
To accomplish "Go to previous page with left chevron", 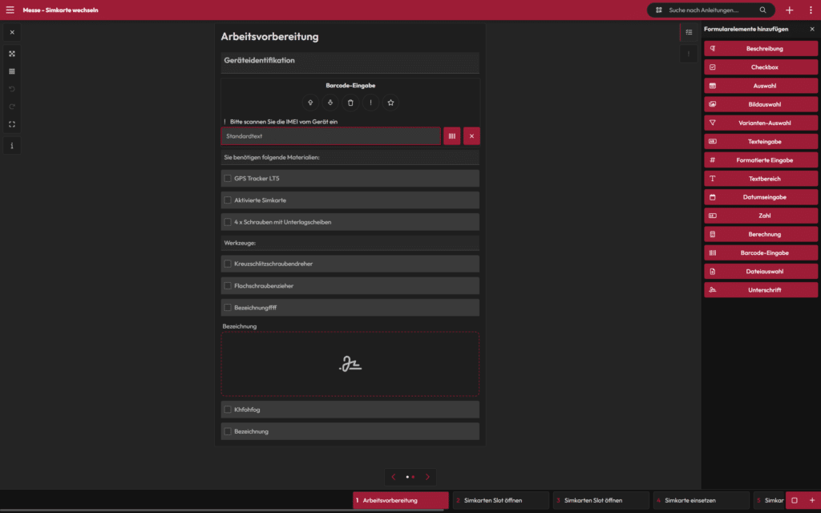I will [393, 477].
